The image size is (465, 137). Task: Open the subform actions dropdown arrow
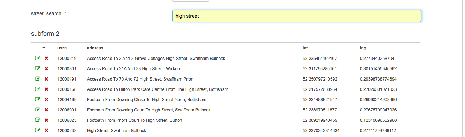click(x=44, y=48)
